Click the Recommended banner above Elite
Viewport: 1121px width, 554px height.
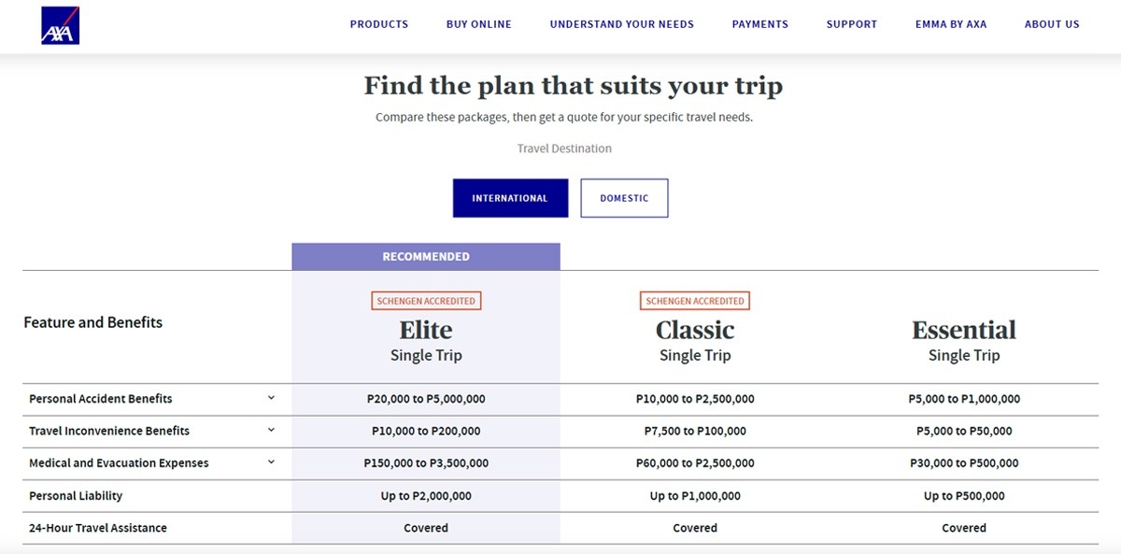pos(426,257)
